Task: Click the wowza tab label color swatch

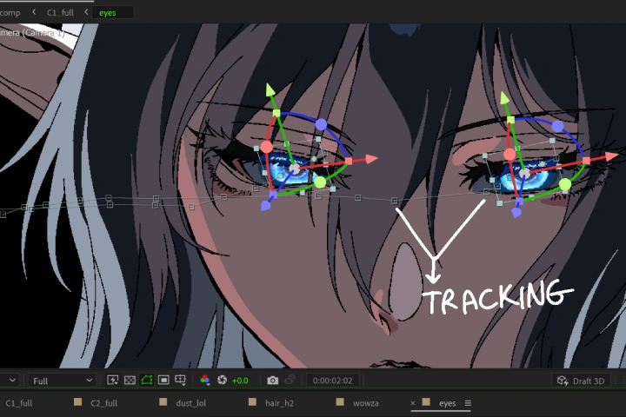Action: click(x=340, y=402)
